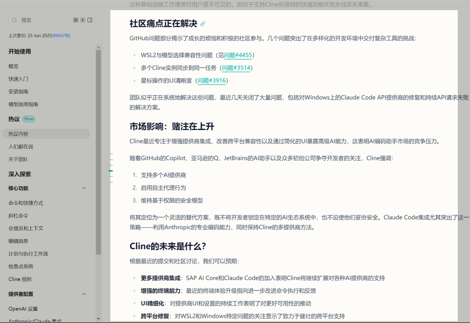
Task: Click the sidebar scrollbar thumb
Action: [x=98, y=152]
